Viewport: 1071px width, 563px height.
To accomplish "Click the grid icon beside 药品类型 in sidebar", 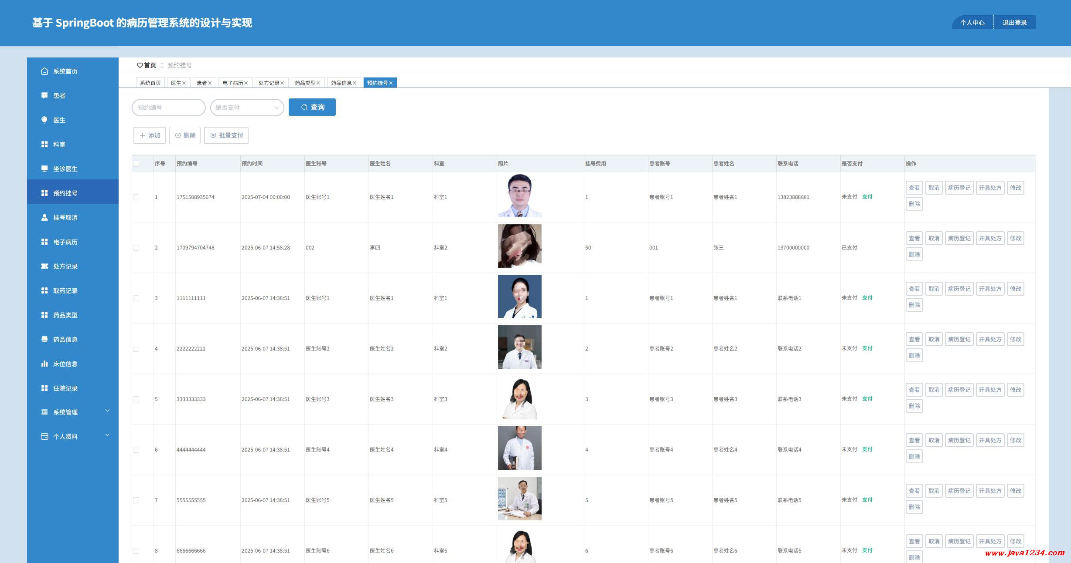I will (x=44, y=315).
